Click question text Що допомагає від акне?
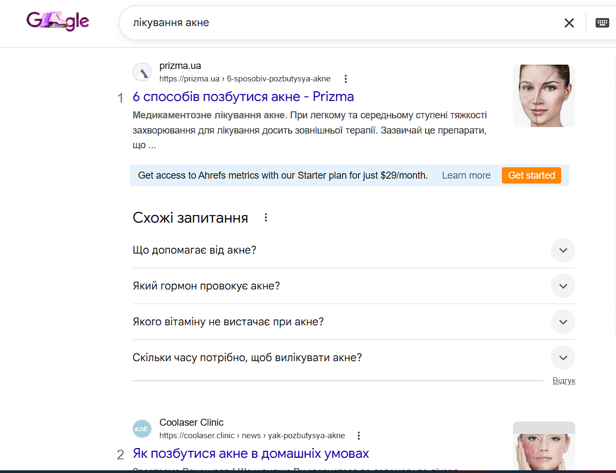The image size is (616, 473). coord(194,250)
